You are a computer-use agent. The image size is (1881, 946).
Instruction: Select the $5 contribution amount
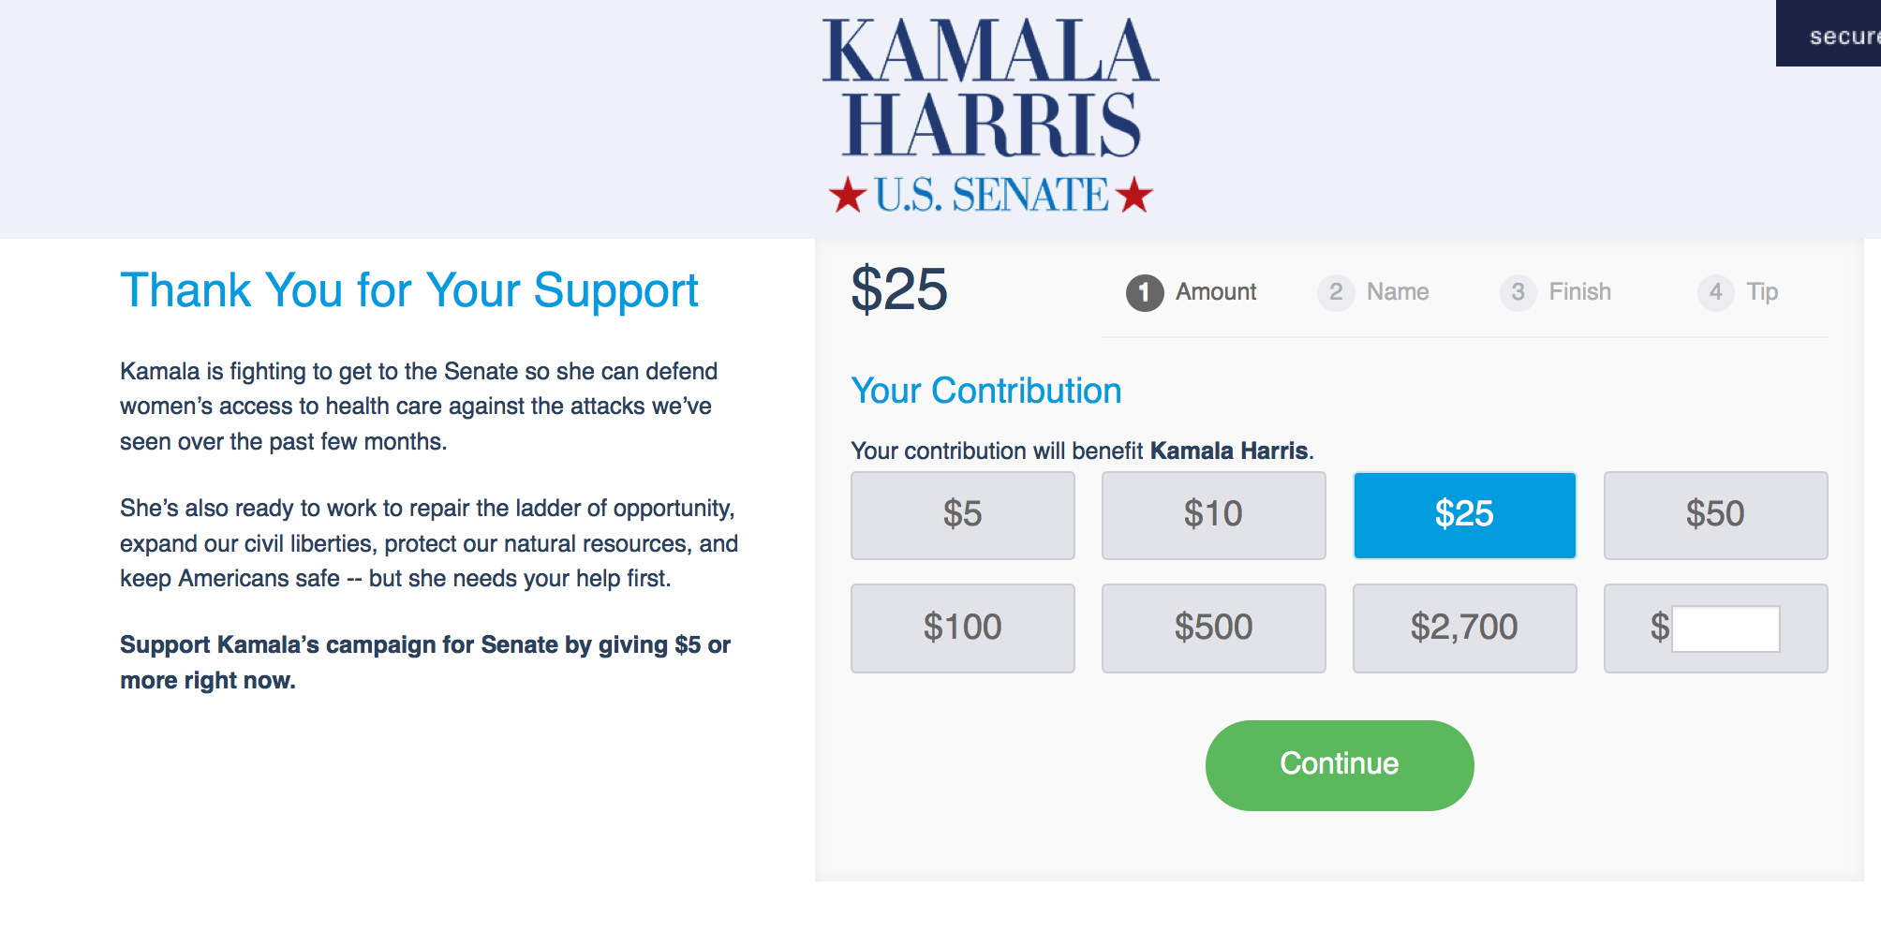pos(962,515)
